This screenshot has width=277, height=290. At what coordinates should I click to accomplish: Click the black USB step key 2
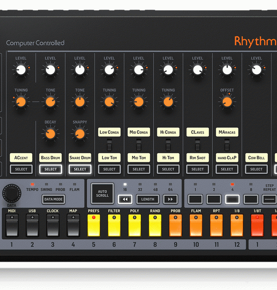coord(32,225)
